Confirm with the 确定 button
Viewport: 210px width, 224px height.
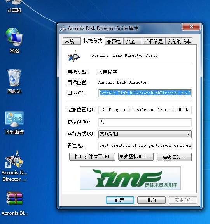[x=120, y=200]
